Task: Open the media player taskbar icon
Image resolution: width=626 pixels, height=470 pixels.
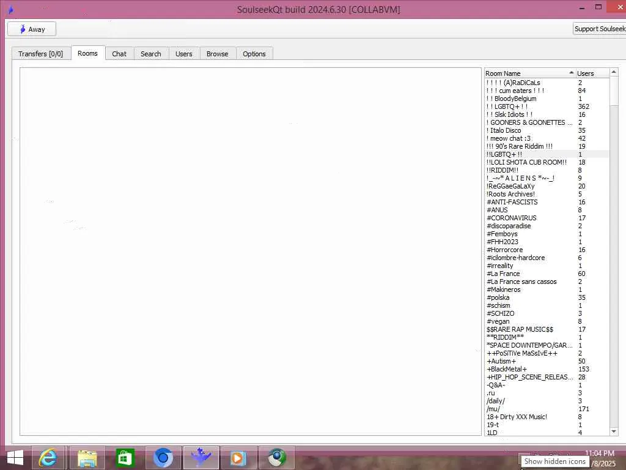Action: click(x=239, y=458)
